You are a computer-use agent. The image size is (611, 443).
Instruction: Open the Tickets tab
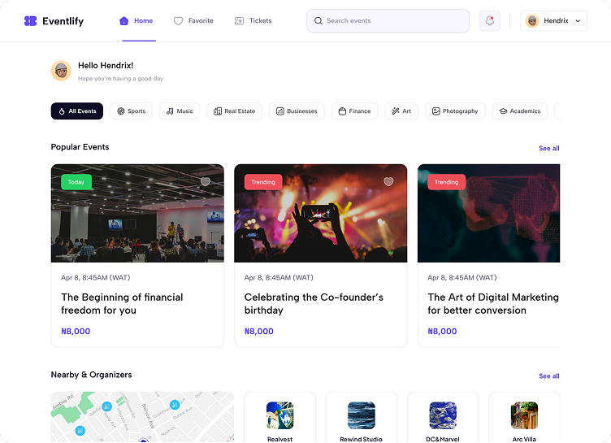click(x=253, y=20)
